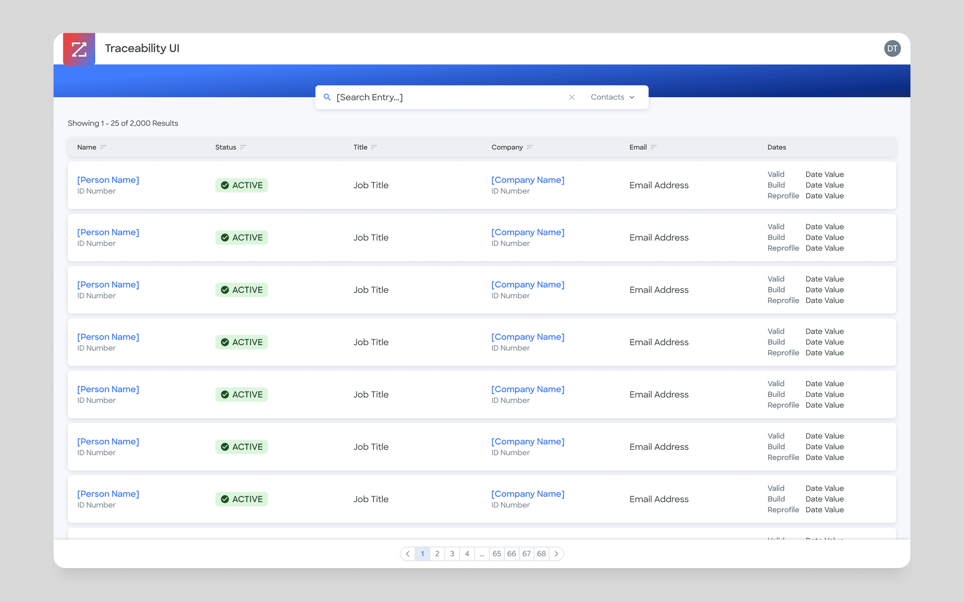
Task: Click first row ACTIVE status badge
Action: pyautogui.click(x=241, y=185)
